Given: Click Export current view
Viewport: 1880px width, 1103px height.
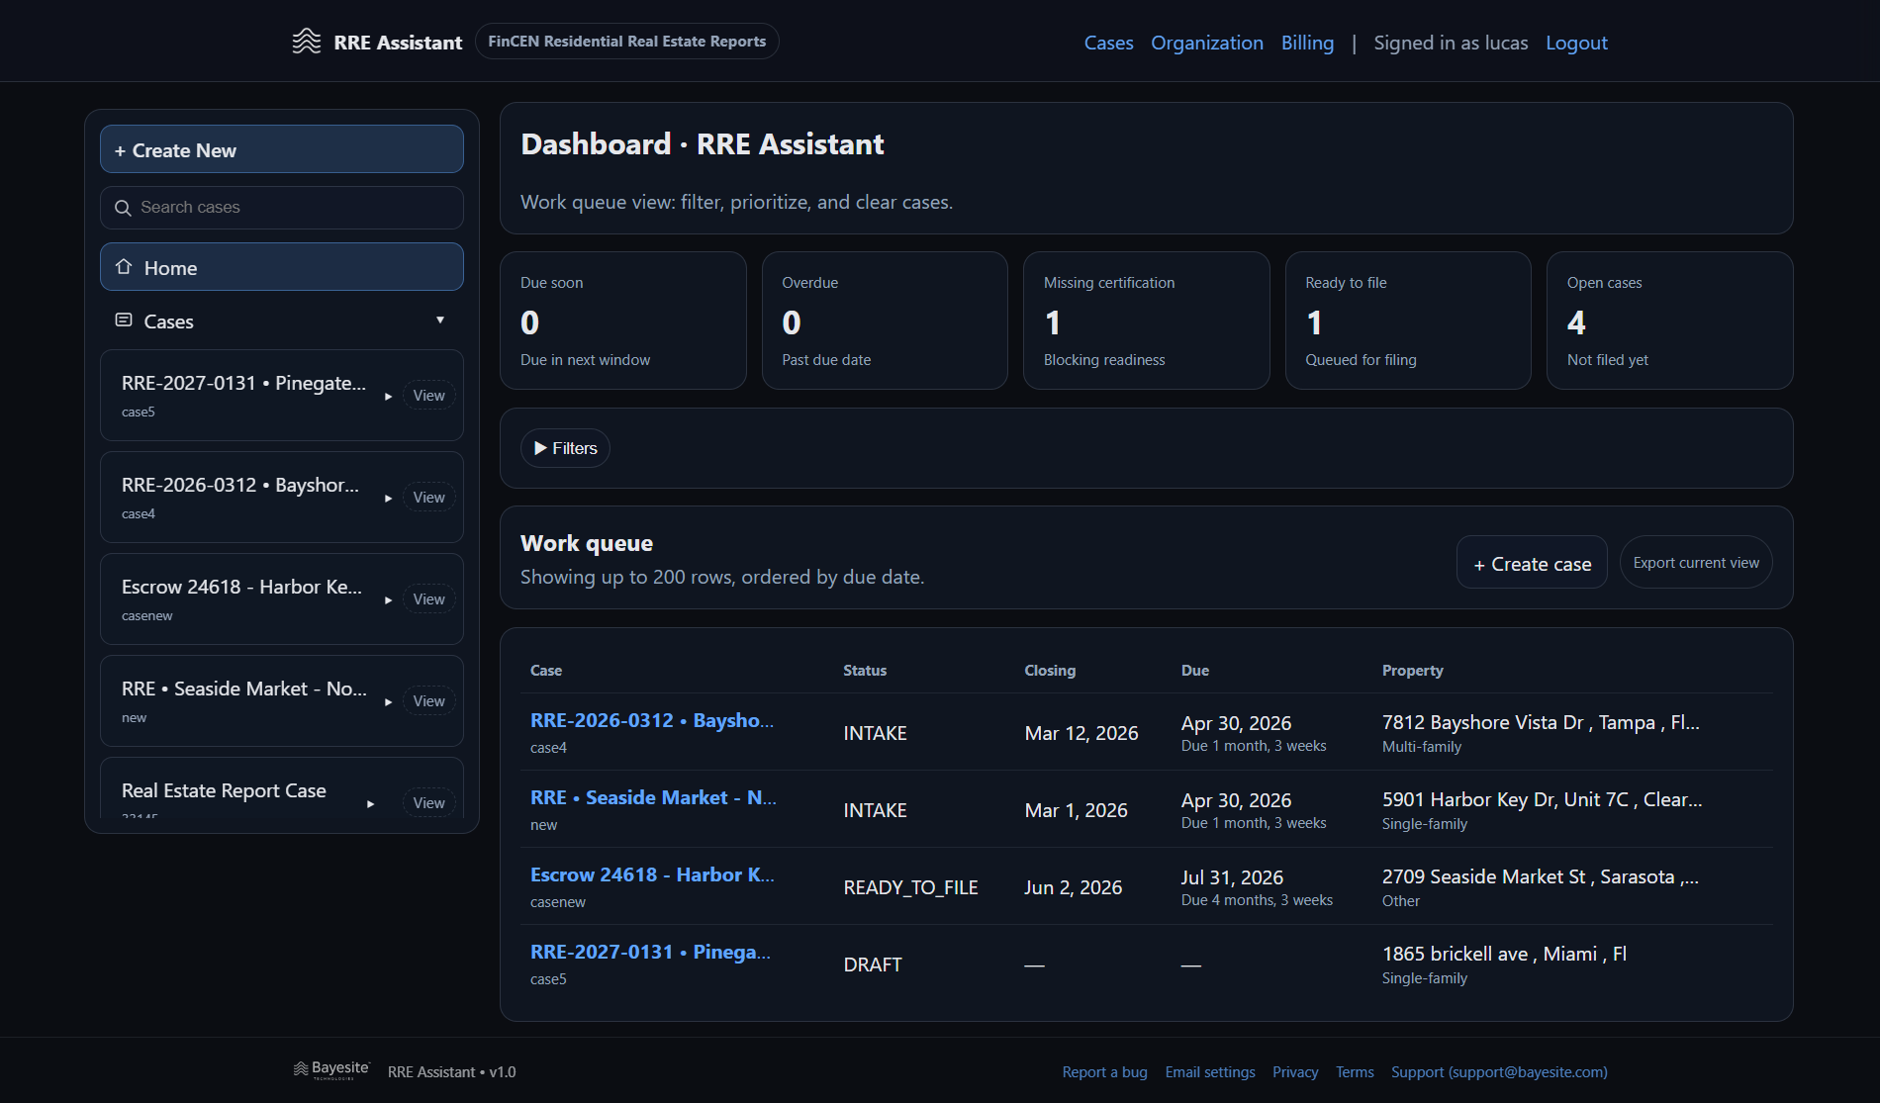Looking at the screenshot, I should 1695,562.
